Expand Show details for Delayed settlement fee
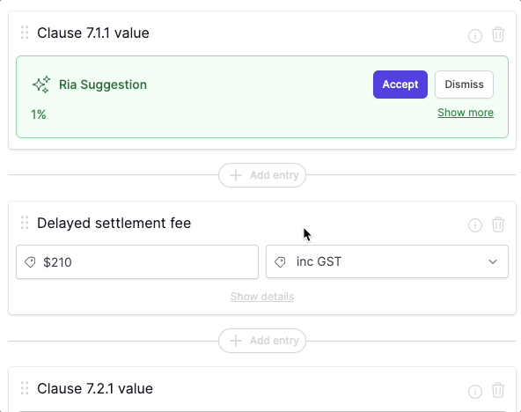This screenshot has width=521, height=412. 262,297
